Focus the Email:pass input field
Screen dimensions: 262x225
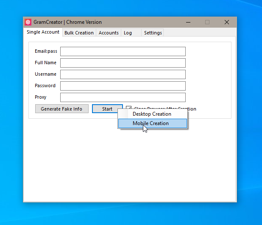(123, 51)
